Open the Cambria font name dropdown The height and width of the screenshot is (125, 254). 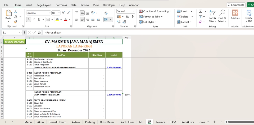coord(49,13)
